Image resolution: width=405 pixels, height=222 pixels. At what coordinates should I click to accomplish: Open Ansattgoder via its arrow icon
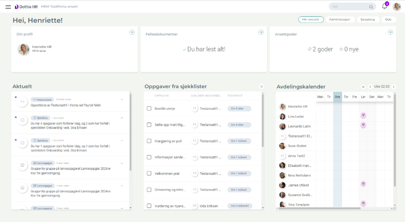[390, 32]
